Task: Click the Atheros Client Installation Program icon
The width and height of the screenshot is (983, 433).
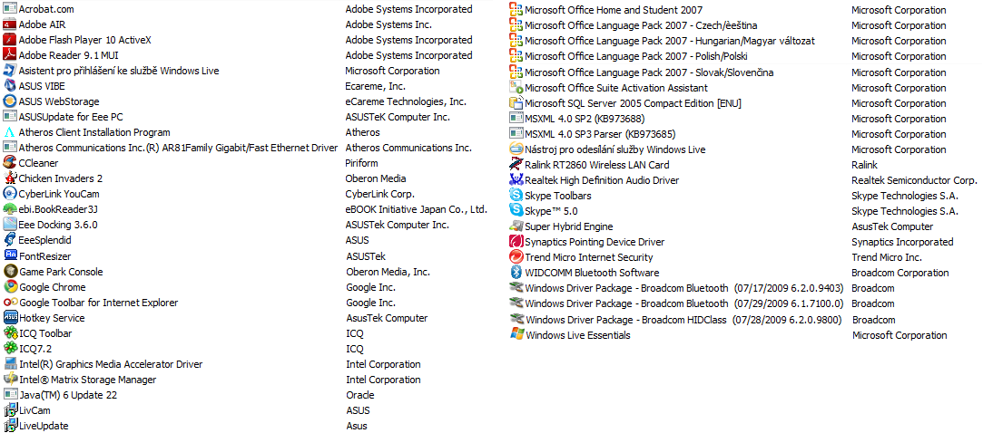Action: click(9, 132)
